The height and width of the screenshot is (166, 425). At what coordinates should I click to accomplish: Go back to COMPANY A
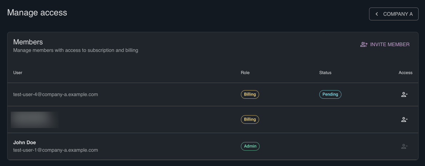394,14
